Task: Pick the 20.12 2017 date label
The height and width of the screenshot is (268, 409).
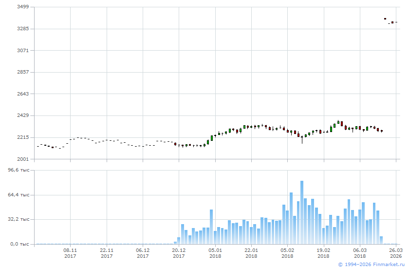Action: (x=179, y=252)
